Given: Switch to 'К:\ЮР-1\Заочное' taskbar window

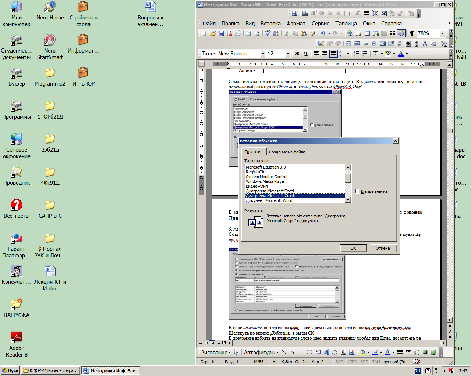Looking at the screenshot, I should point(50,370).
